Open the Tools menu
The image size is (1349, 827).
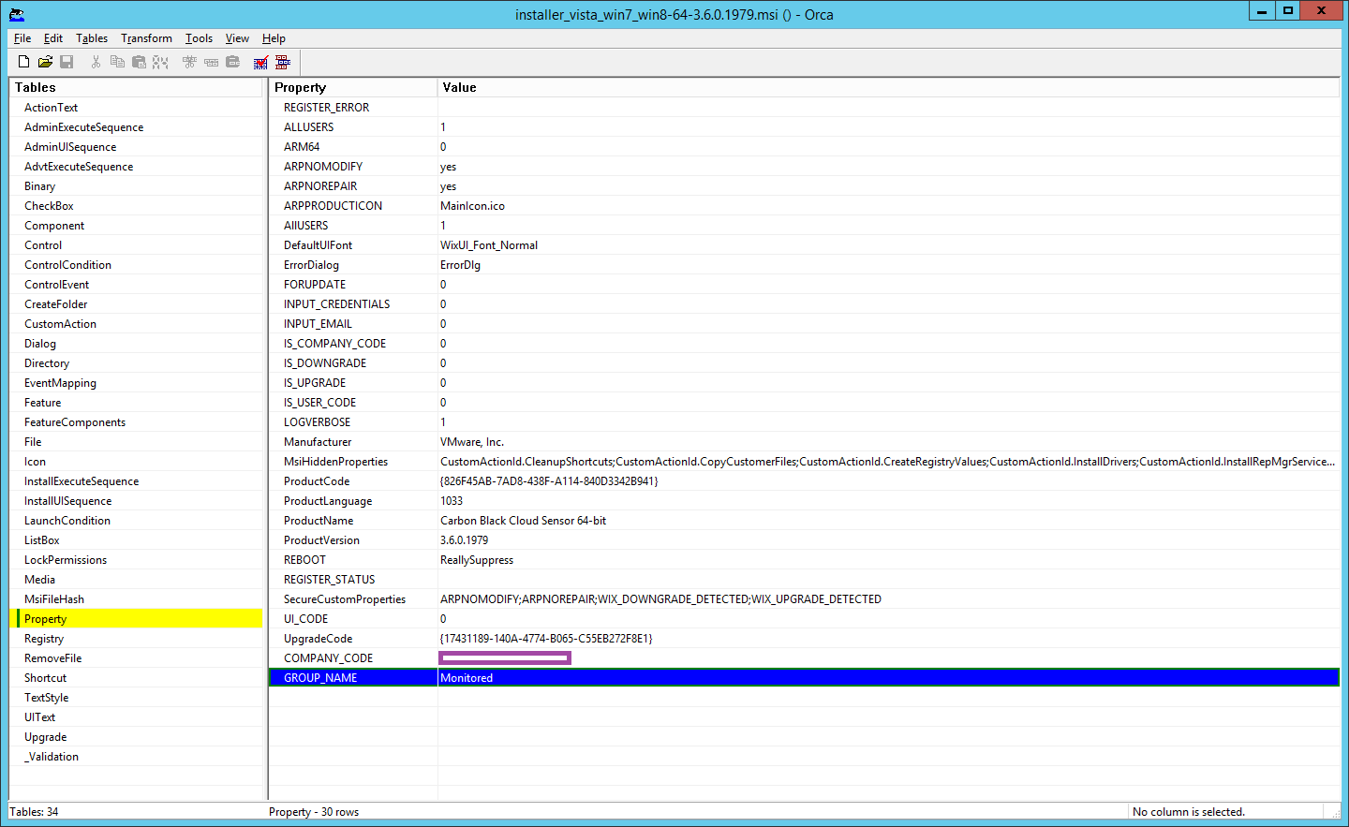click(199, 38)
